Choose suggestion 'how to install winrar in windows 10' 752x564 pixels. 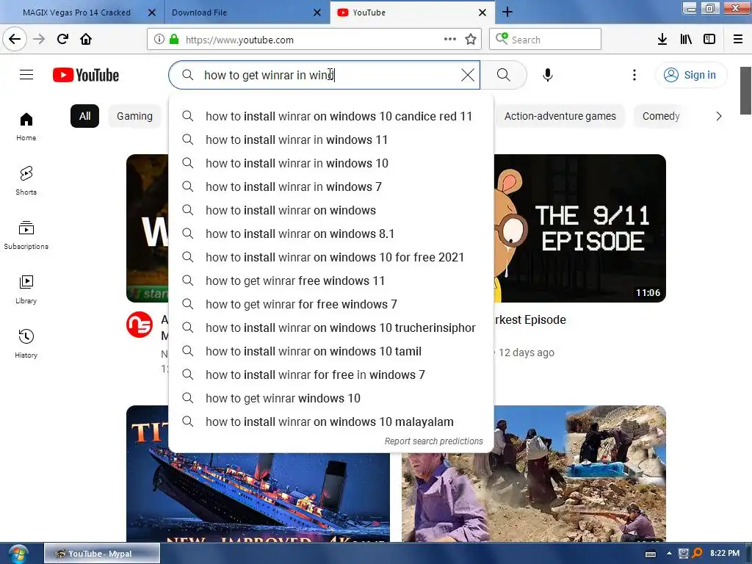[331, 163]
